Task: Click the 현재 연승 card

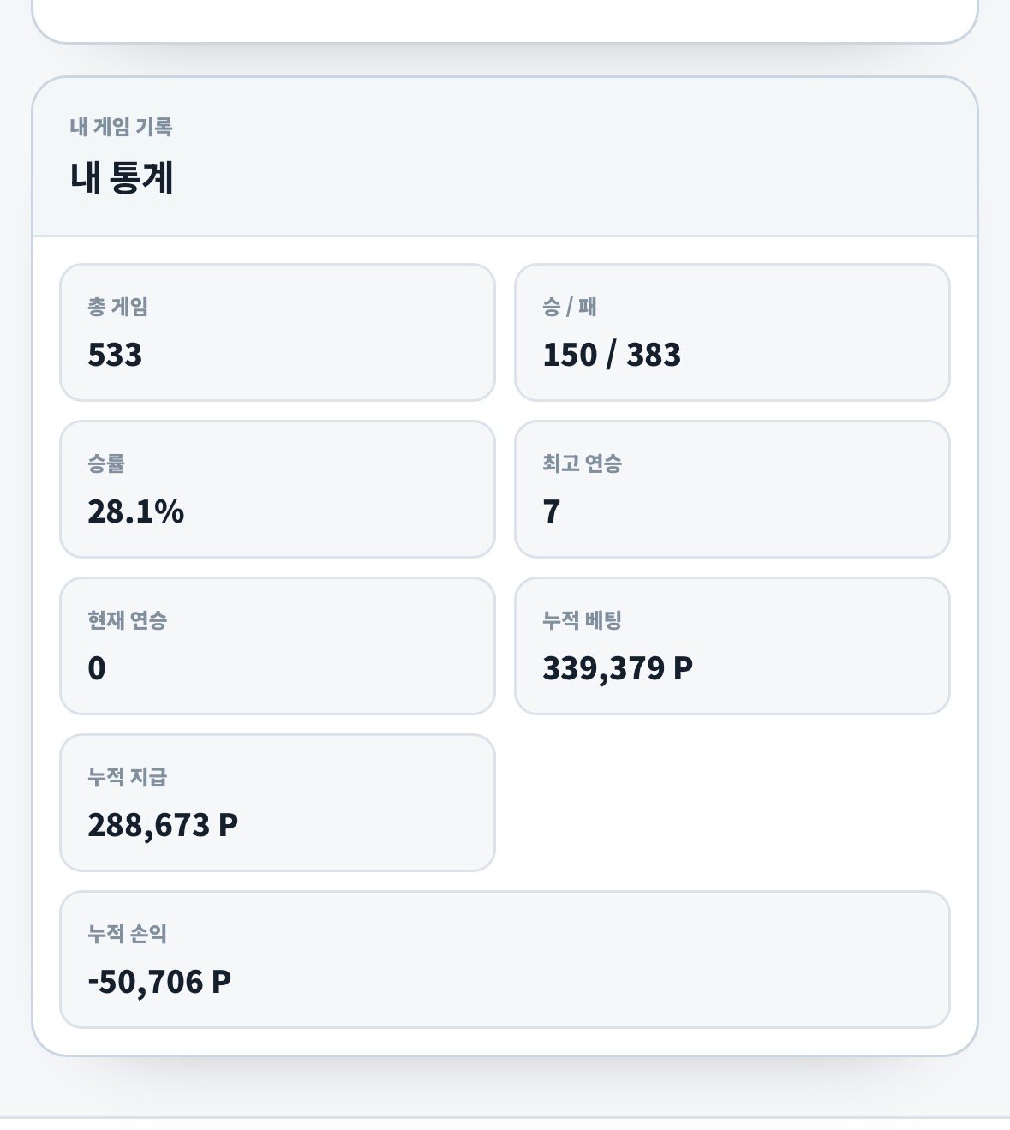Action: pyautogui.click(x=278, y=646)
